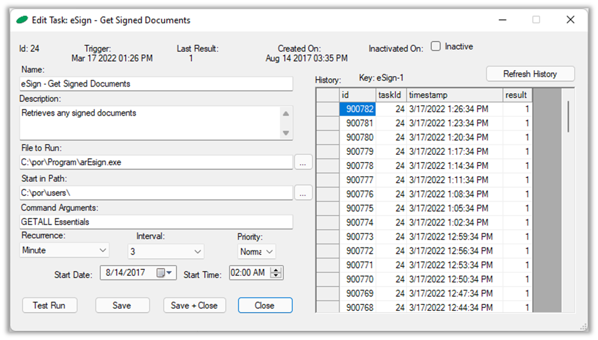Screen dimensions: 598x340
Task: Click the green app icon in title bar
Action: tap(22, 20)
